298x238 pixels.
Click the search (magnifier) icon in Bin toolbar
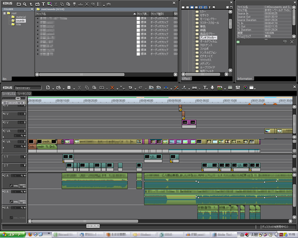[25, 4]
